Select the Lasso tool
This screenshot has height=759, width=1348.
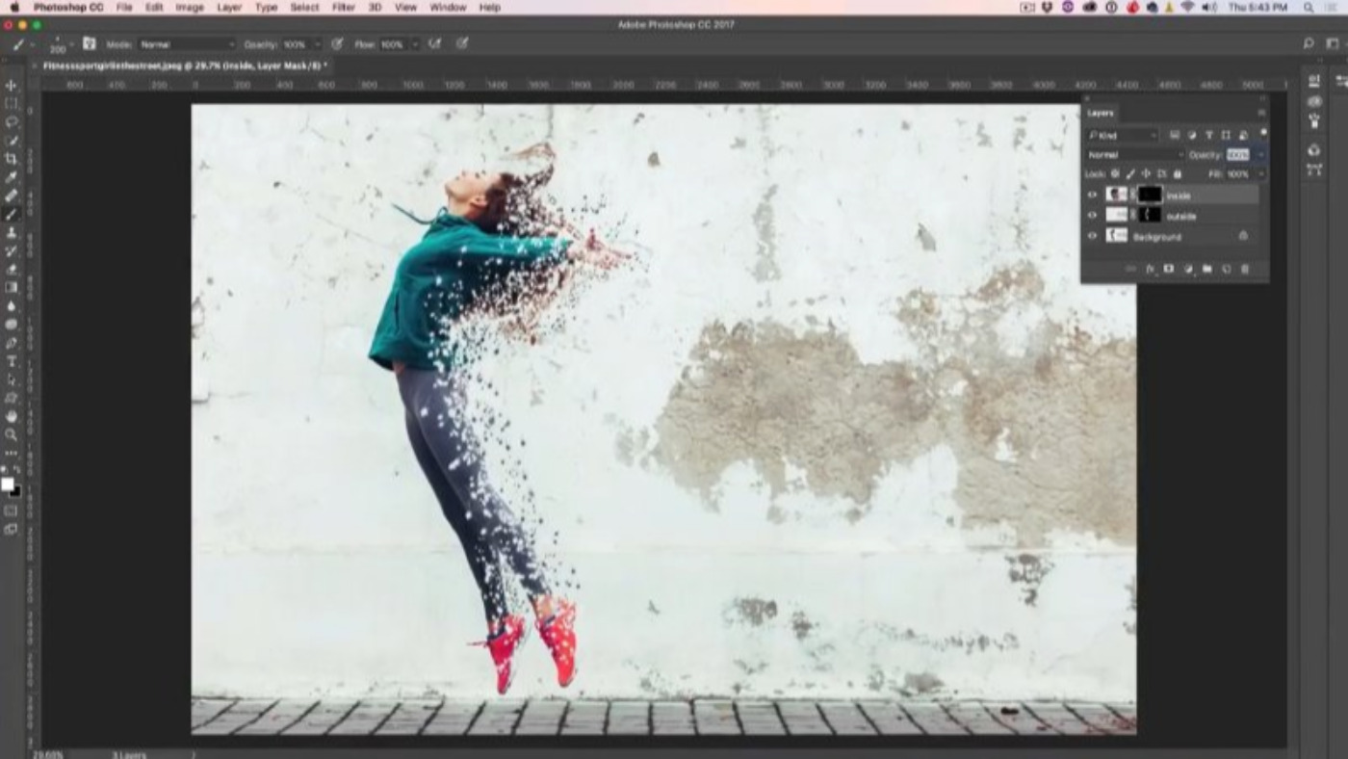(x=12, y=122)
